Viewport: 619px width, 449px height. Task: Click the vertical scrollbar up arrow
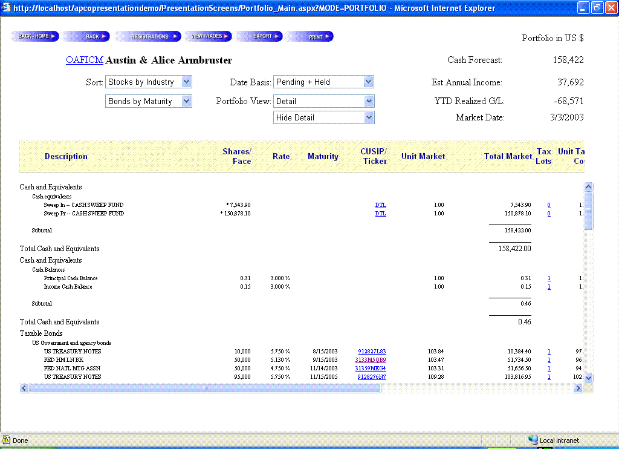tap(589, 186)
